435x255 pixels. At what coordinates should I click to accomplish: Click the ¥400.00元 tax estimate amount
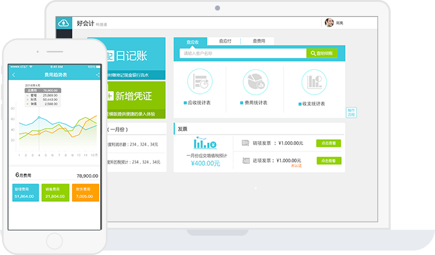pos(206,164)
